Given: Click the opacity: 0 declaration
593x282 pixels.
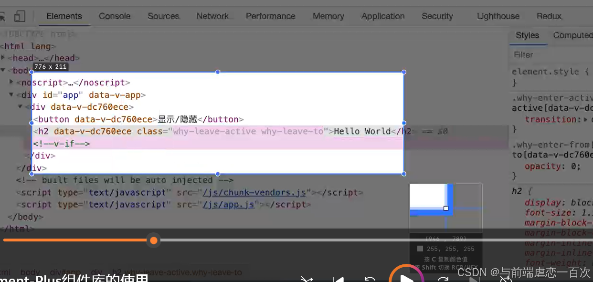Looking at the screenshot, I should 553,167.
